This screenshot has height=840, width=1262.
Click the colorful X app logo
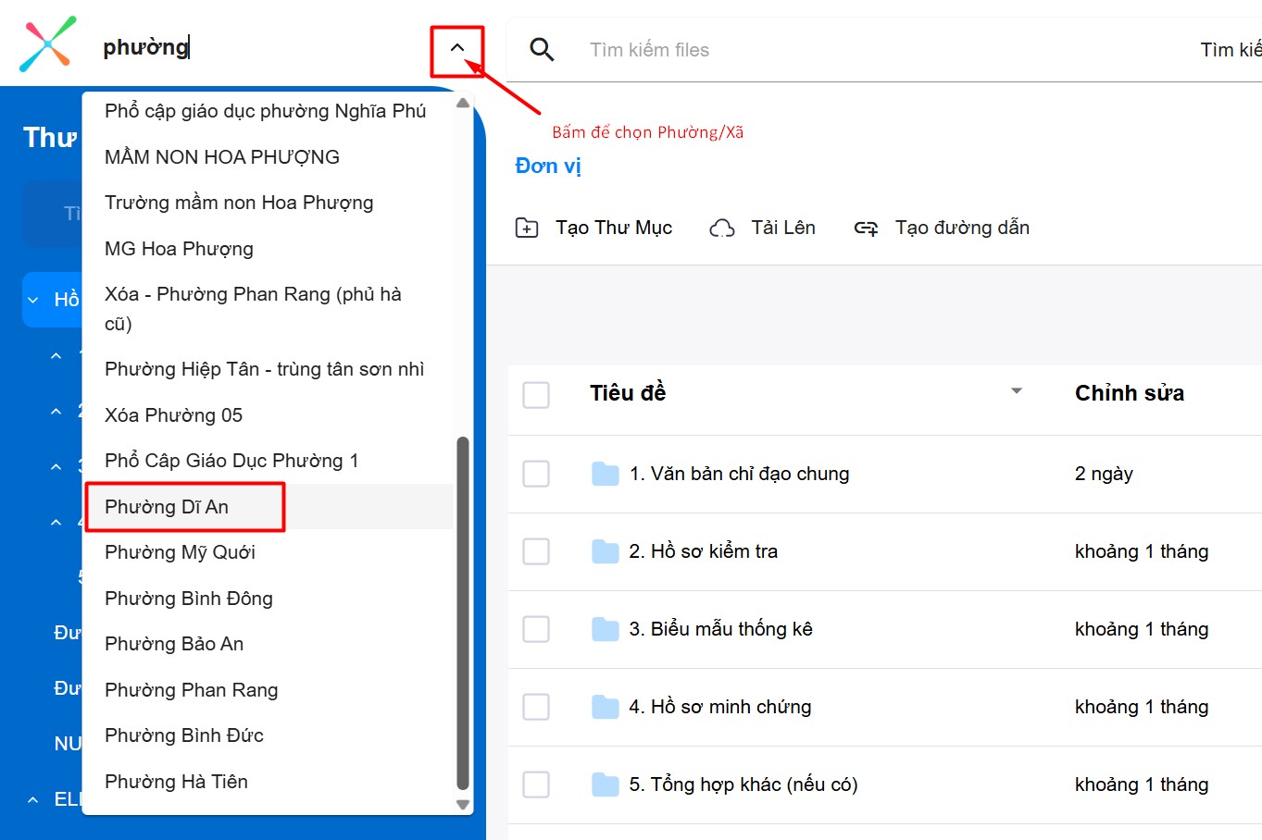[x=48, y=44]
